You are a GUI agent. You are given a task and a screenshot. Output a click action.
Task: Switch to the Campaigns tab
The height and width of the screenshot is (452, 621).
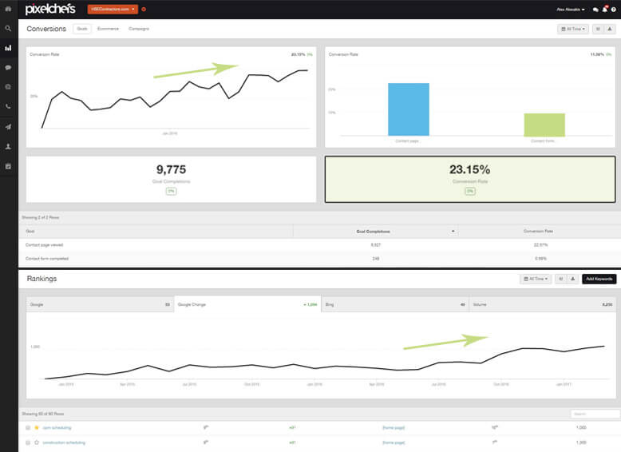point(139,29)
